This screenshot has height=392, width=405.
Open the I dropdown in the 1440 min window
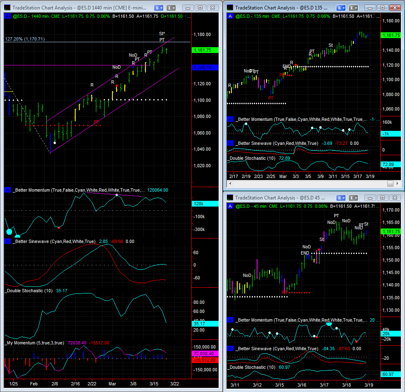(x=171, y=8)
